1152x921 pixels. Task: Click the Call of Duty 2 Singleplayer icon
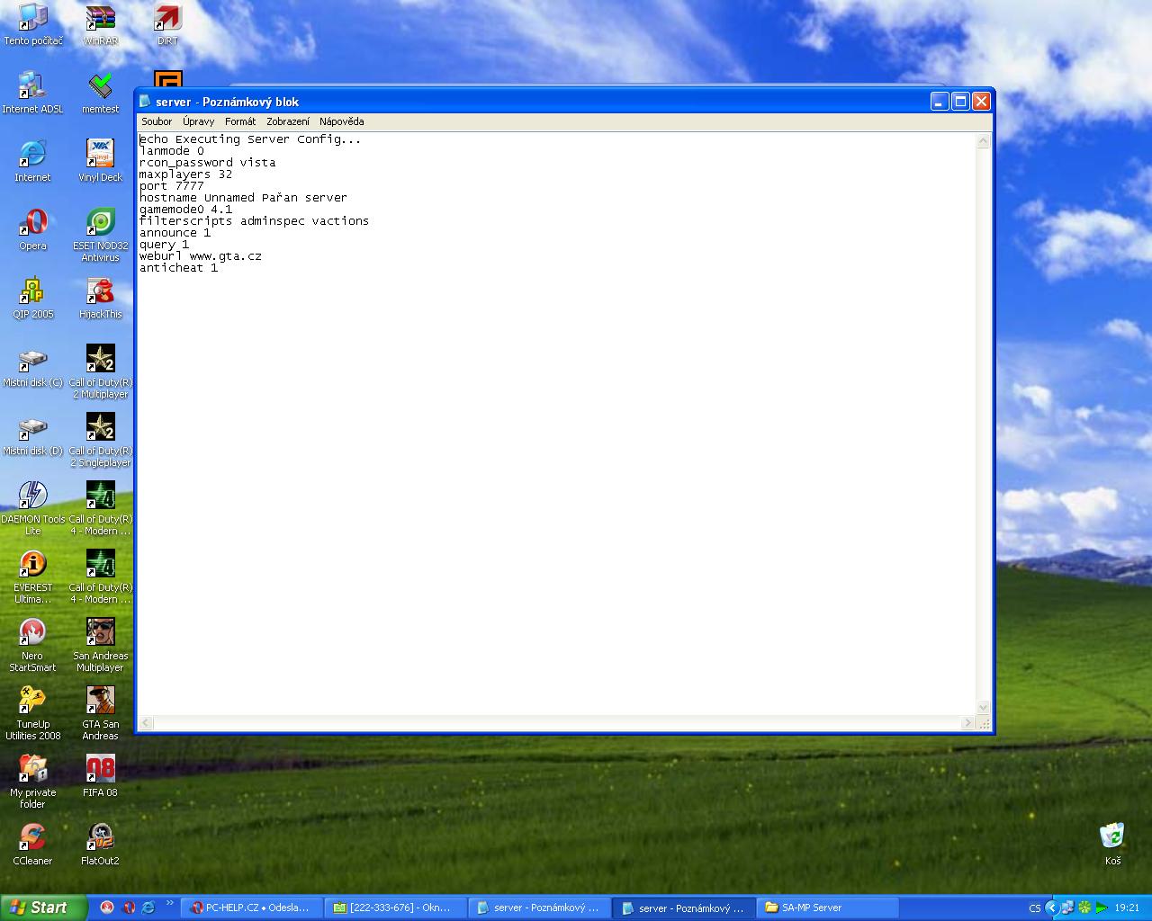tap(100, 441)
